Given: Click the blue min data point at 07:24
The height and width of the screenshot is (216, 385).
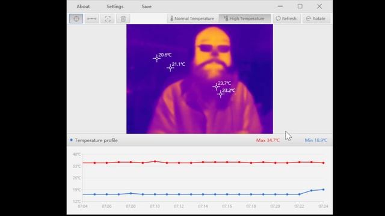Looking at the screenshot, I should click(324, 190).
